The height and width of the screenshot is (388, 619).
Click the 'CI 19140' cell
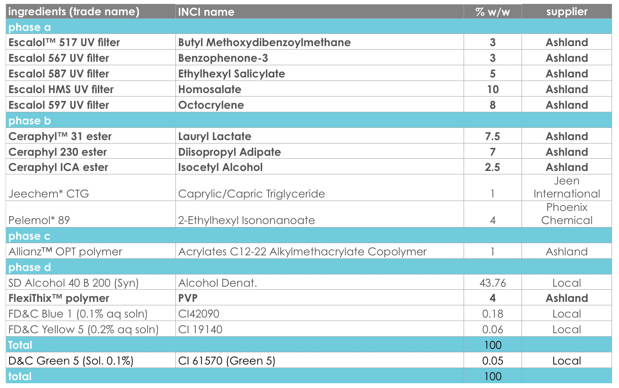pyautogui.click(x=320, y=329)
